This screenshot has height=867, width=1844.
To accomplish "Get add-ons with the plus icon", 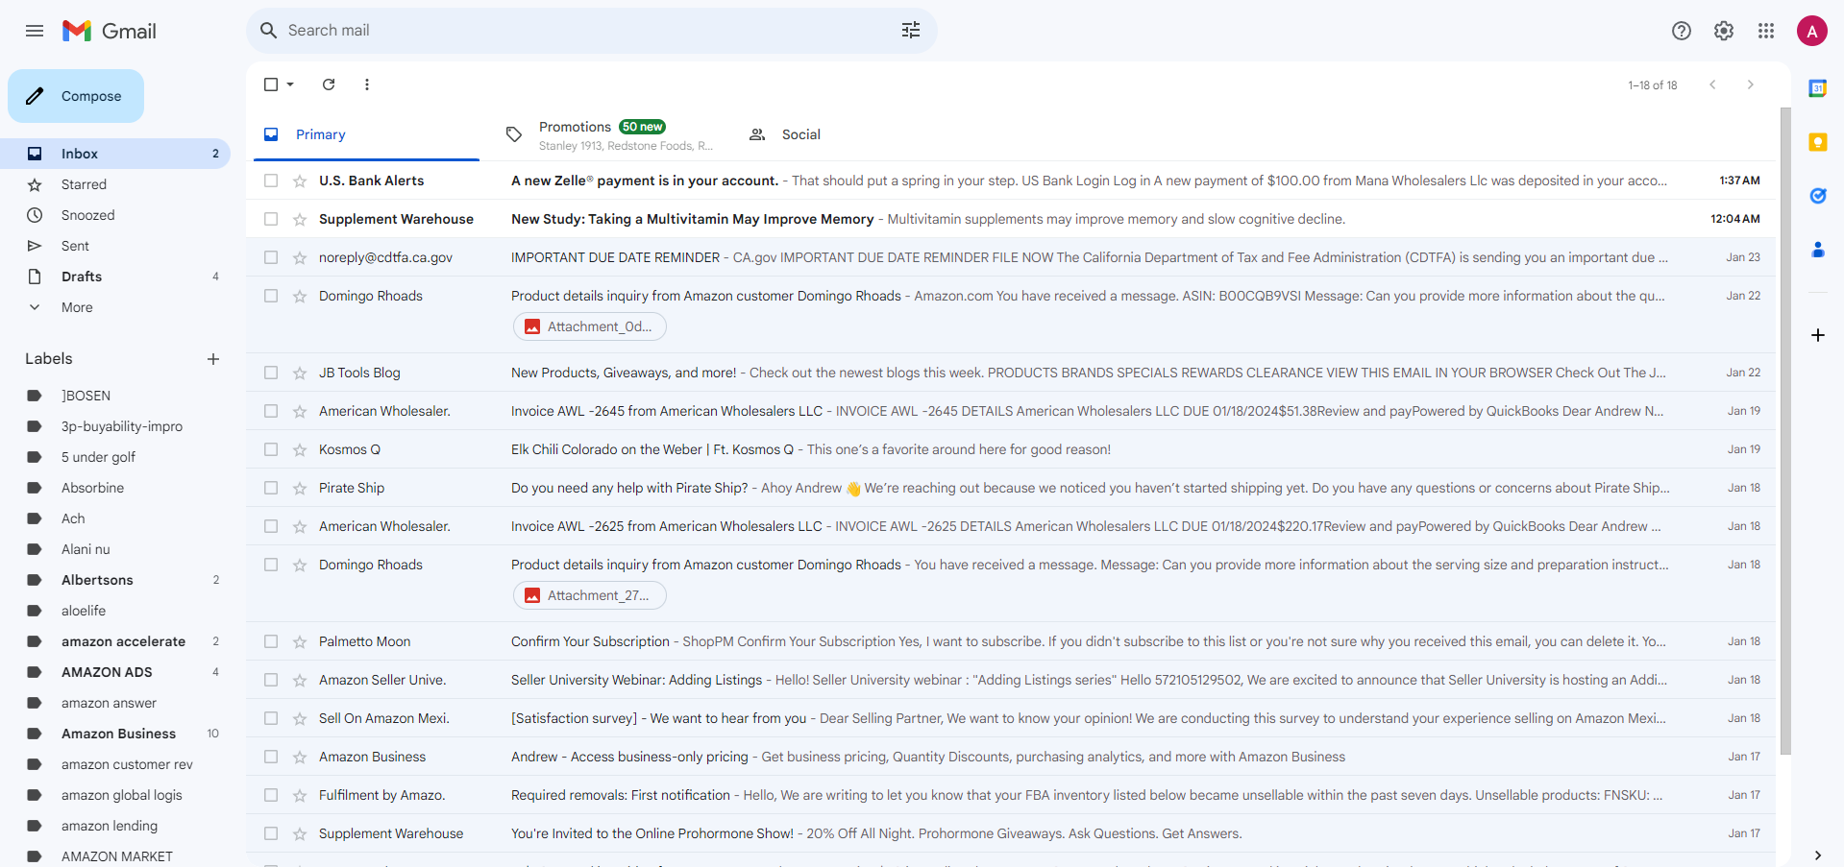I will (x=1818, y=335).
